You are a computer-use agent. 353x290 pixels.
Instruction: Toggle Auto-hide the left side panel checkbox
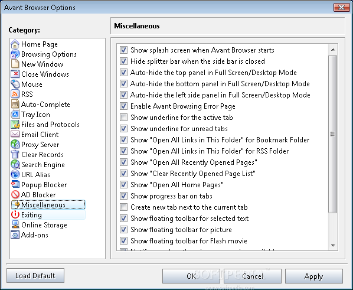tap(123, 95)
